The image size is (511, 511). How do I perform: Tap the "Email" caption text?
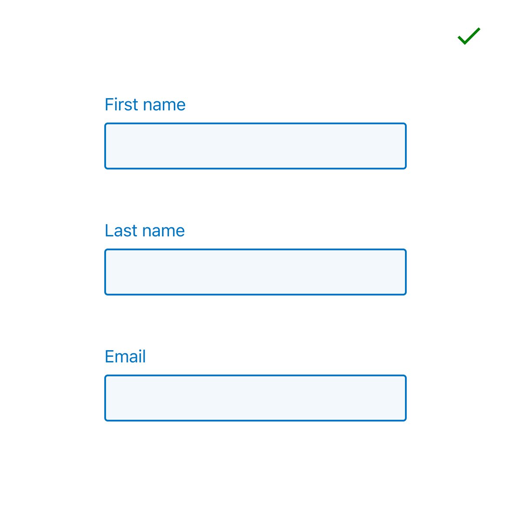125,357
